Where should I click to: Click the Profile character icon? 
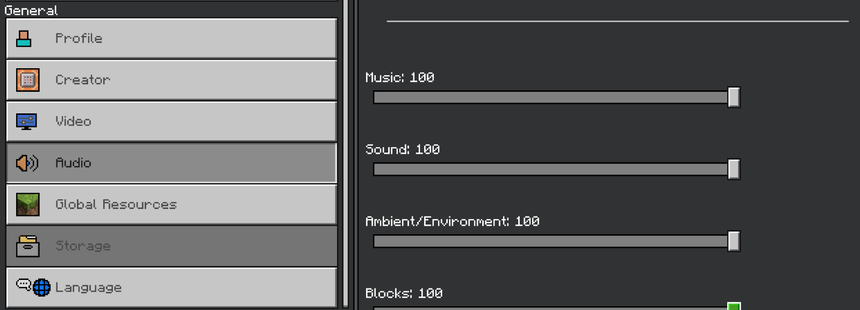[24, 39]
